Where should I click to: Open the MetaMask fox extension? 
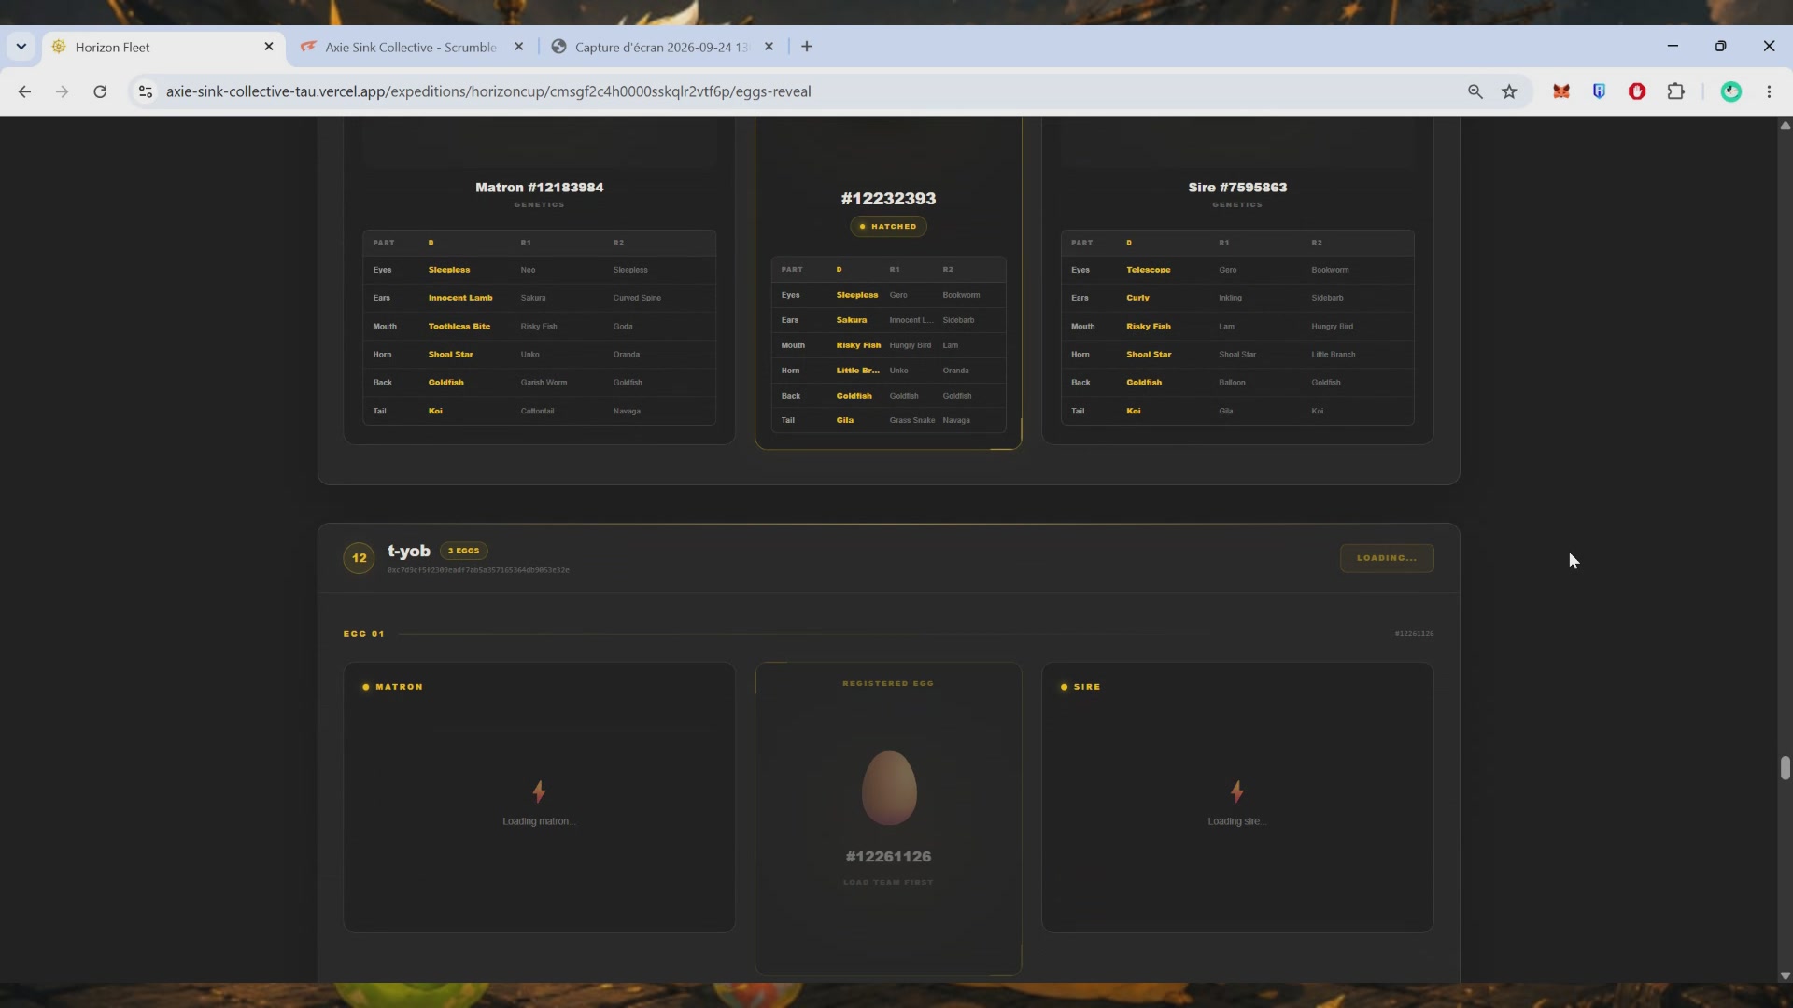[1561, 91]
